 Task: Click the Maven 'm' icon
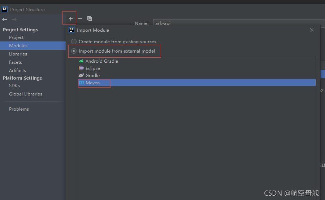pos(81,83)
